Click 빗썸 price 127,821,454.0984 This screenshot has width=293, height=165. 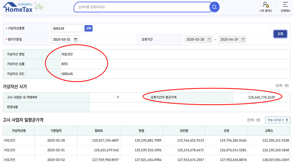click(148, 160)
